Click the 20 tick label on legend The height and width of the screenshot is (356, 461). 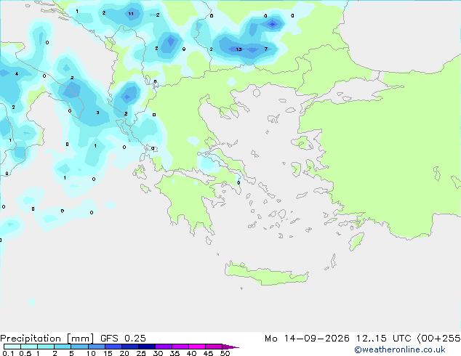pos(124,353)
